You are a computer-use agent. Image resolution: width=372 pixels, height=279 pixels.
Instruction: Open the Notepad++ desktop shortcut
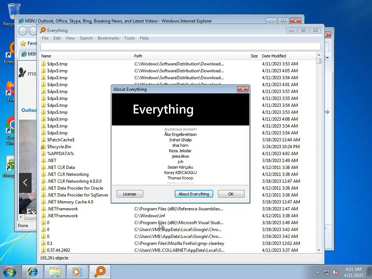9,166
